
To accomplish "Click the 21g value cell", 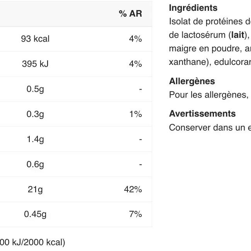I will pos(35,190).
